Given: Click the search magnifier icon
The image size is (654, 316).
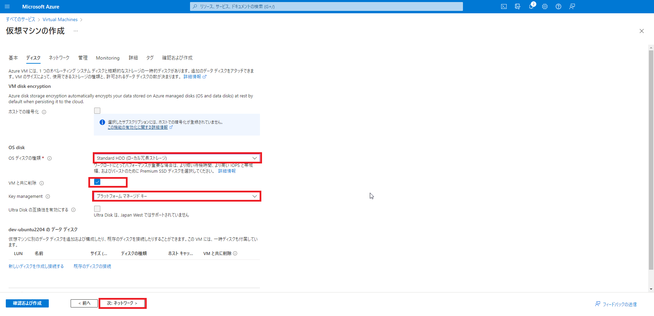Looking at the screenshot, I should 195,6.
